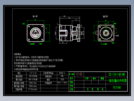Viewport: 134px width, 101px height.
Task: Click the '640-1300Nm' value cell
Action: click(33, 80)
